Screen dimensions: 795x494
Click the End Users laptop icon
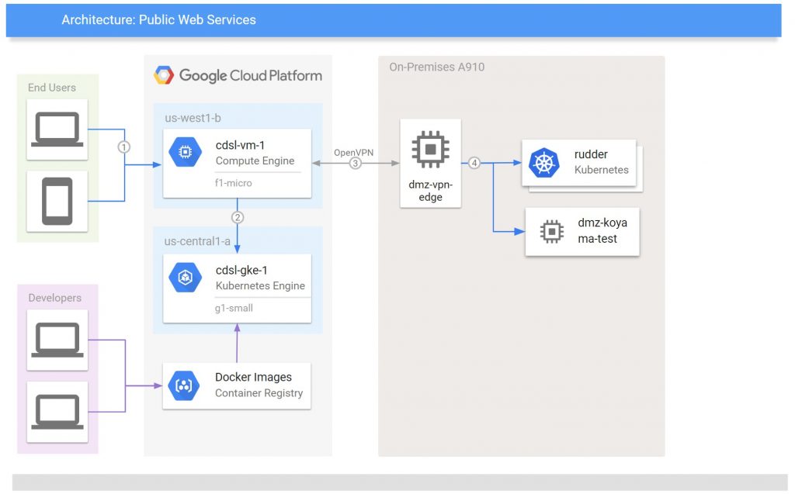tap(57, 130)
